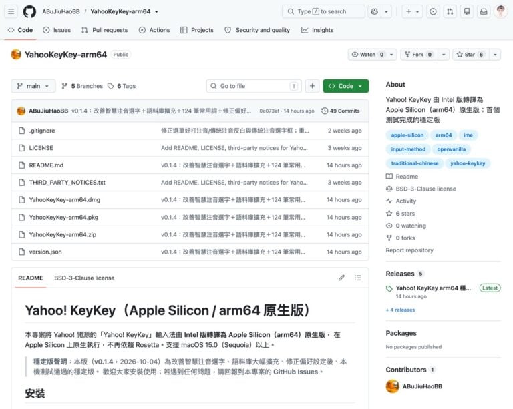Open the user profile avatar menu

click(500, 11)
